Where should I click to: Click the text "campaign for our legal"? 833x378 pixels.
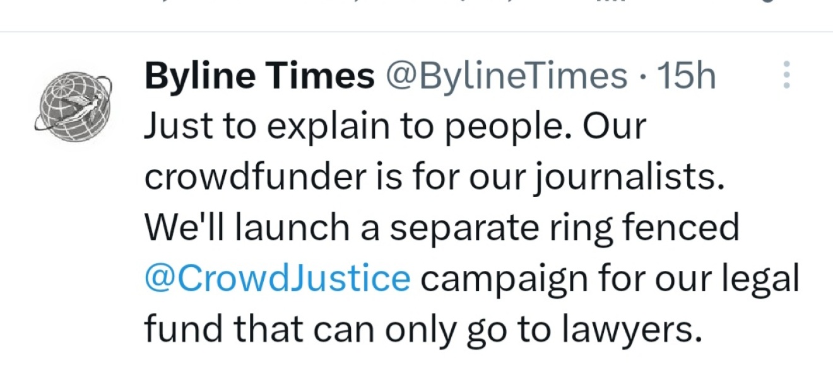(610, 278)
